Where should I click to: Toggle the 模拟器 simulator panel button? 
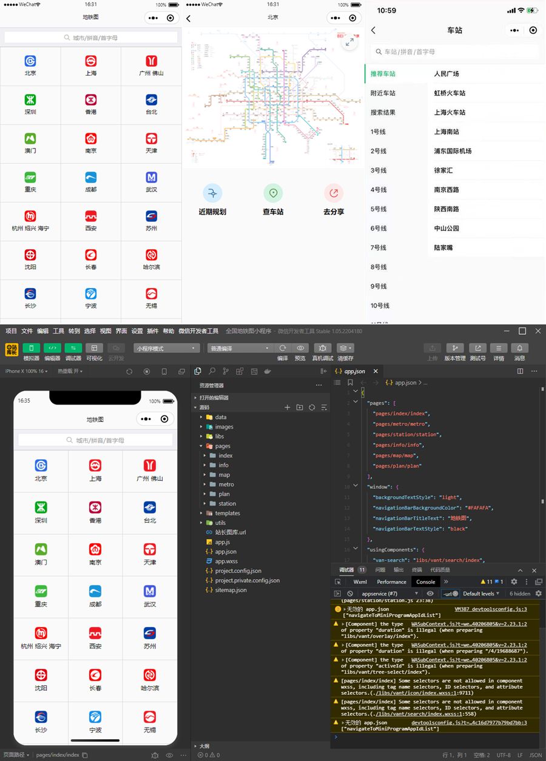click(32, 348)
